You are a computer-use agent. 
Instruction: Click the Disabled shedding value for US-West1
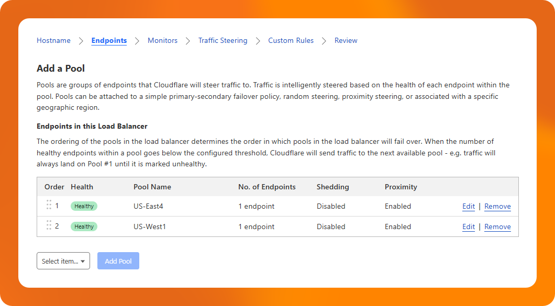click(331, 227)
